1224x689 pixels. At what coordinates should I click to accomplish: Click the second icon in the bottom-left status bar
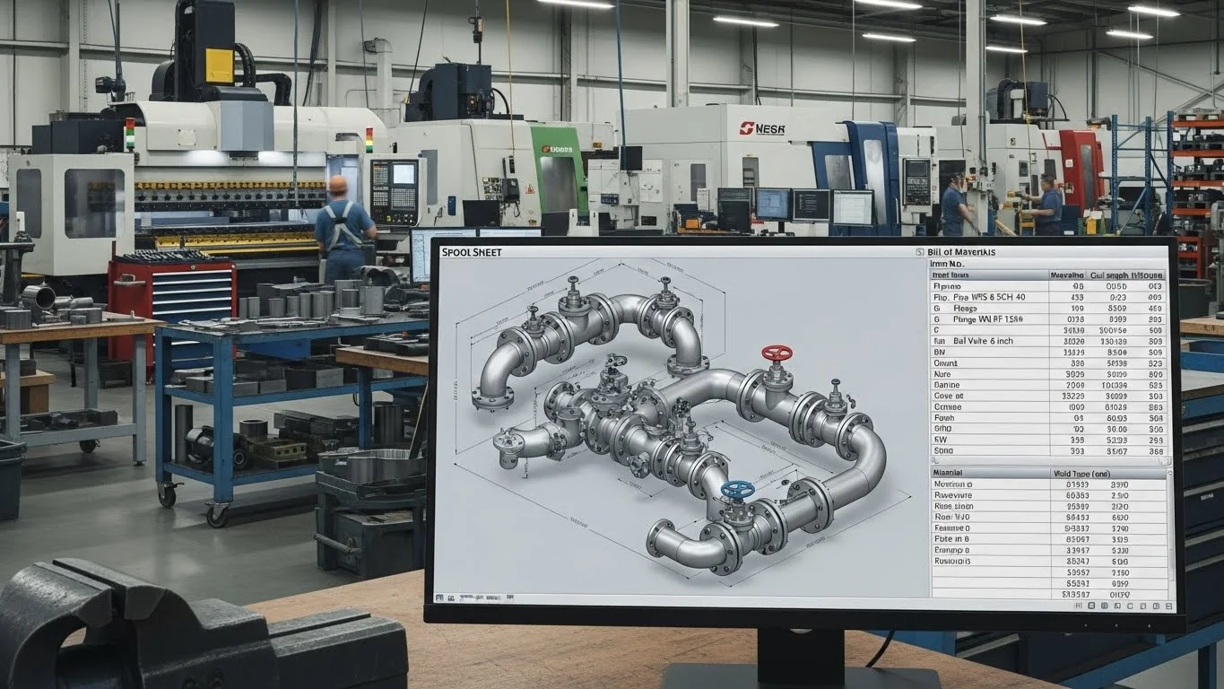(x=450, y=597)
